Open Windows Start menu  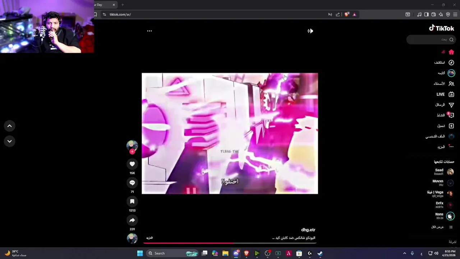(140, 253)
